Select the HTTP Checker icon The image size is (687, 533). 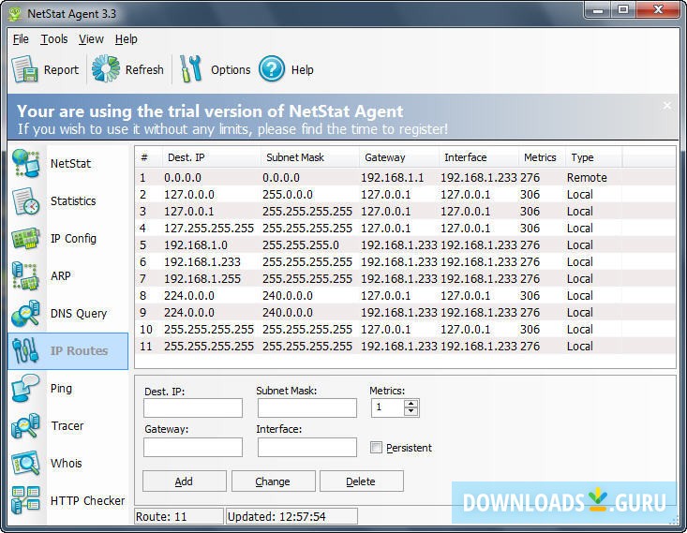click(26, 500)
